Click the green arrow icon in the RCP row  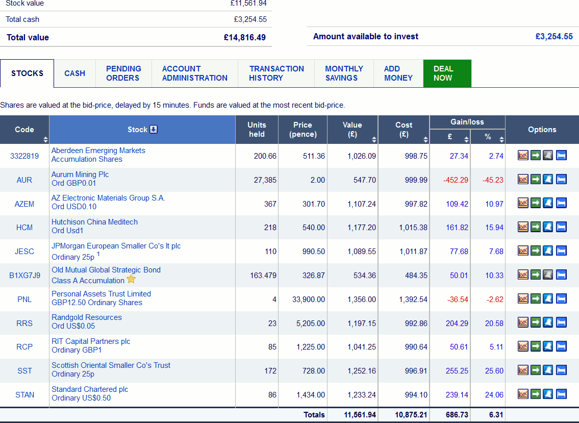[x=536, y=346]
